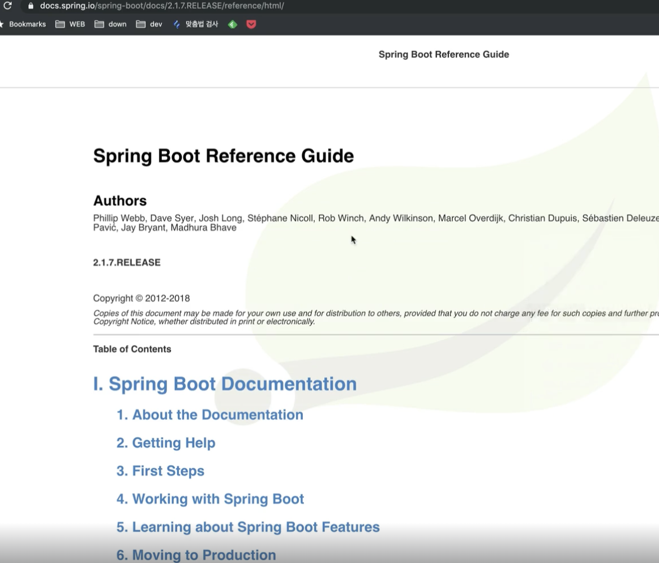Open the WEB bookmarks folder
Viewport: 659px width, 563px height.
(70, 24)
